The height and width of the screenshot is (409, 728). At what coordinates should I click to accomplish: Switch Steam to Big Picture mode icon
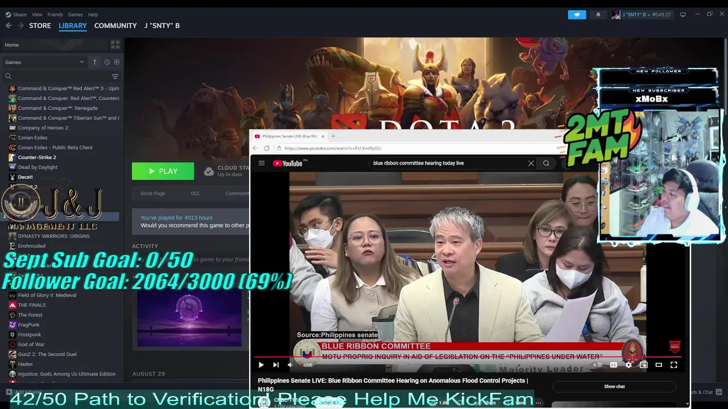pos(682,14)
